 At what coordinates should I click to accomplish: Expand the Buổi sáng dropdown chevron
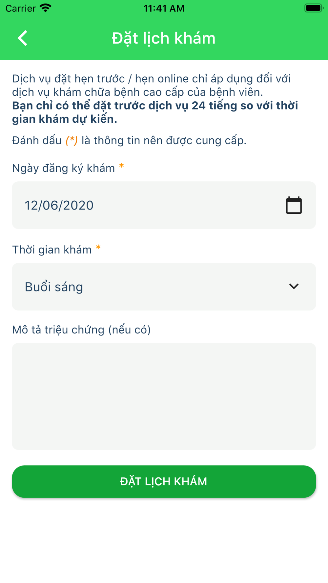pos(294,287)
